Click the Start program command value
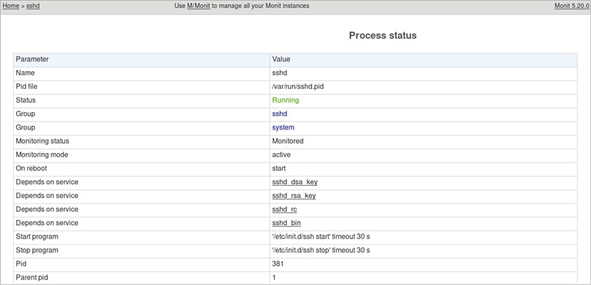Screen dimensions: 591x285 point(320,236)
